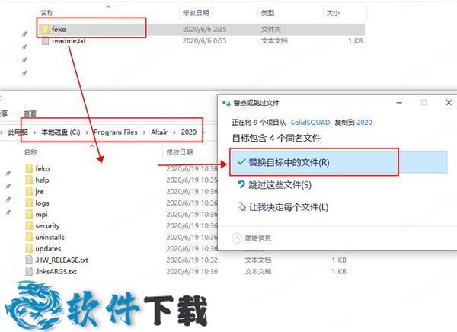
Task: Open the help folder icon
Action: tap(29, 180)
